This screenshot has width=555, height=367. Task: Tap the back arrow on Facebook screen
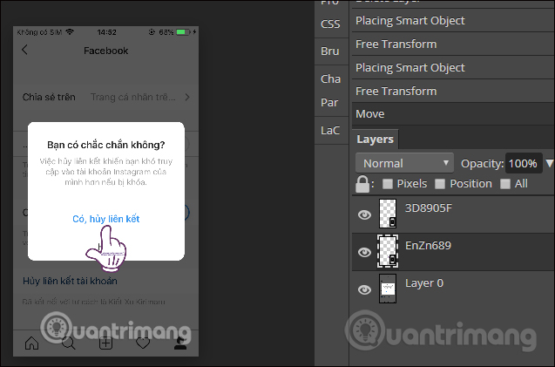pyautogui.click(x=24, y=50)
